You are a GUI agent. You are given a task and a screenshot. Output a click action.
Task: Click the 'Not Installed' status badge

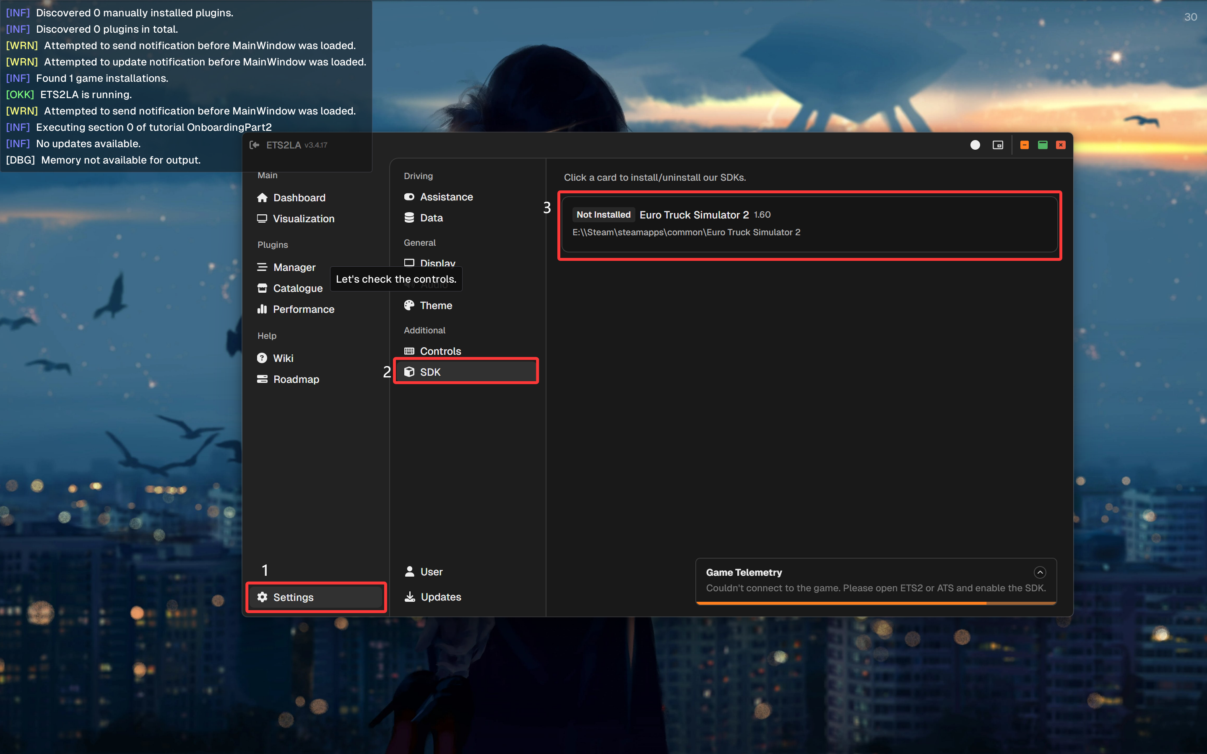pos(603,215)
